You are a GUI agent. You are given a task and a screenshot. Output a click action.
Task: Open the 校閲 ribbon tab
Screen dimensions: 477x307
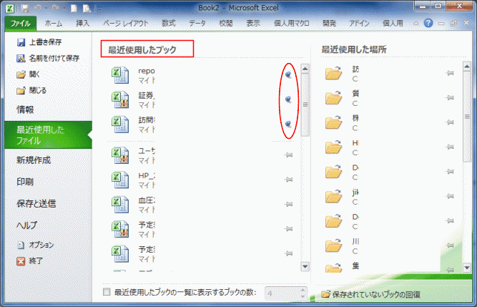pos(226,24)
